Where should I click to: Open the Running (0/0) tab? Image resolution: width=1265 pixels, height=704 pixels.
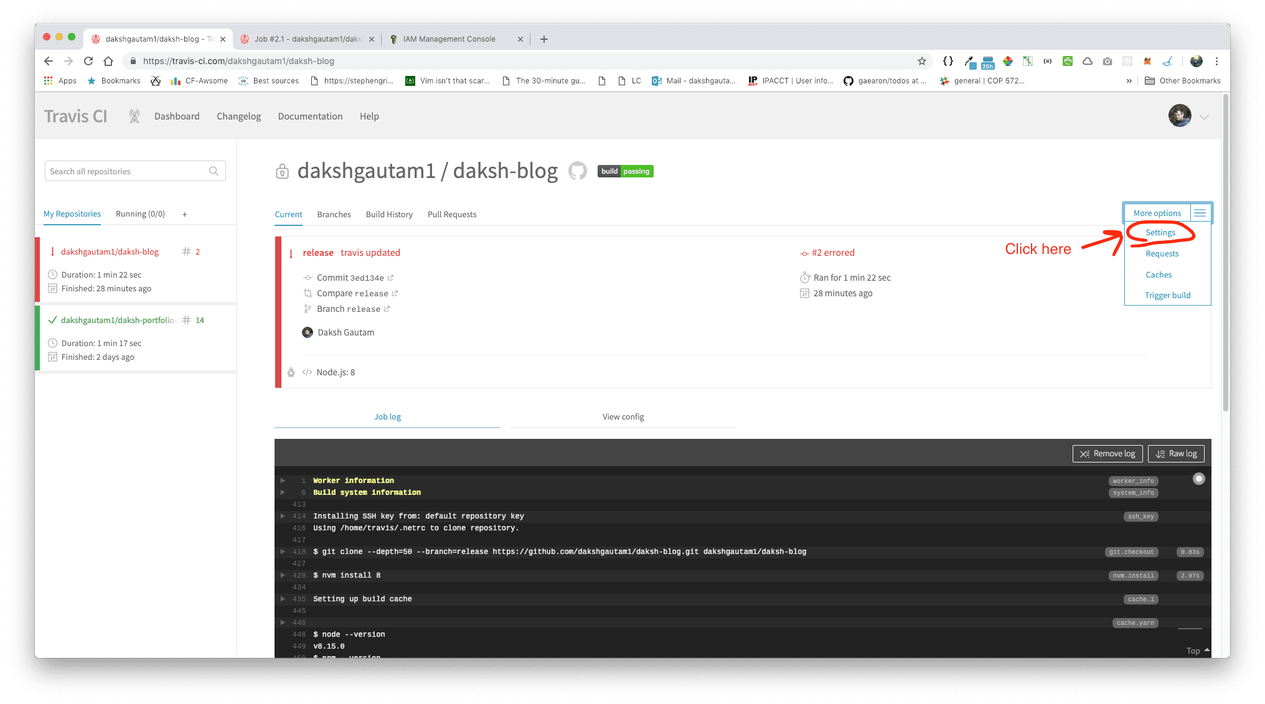pyautogui.click(x=140, y=214)
